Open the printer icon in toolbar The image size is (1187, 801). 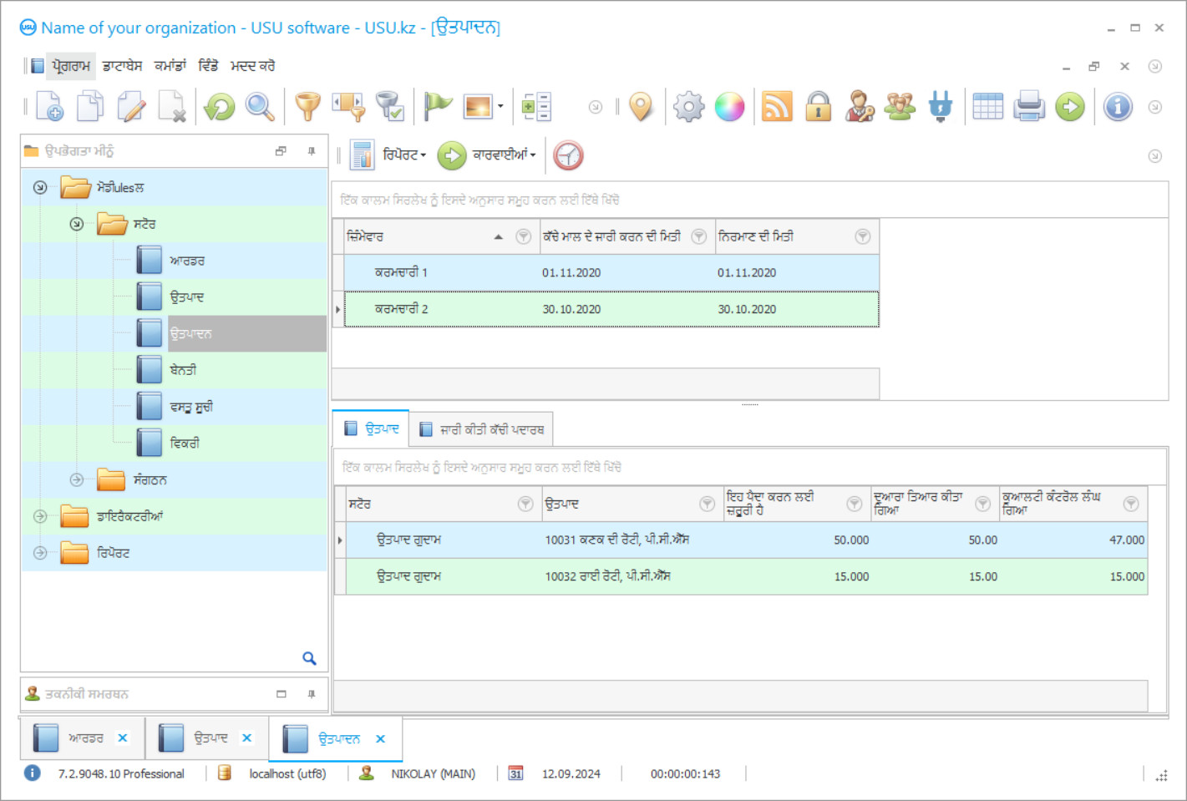1029,107
